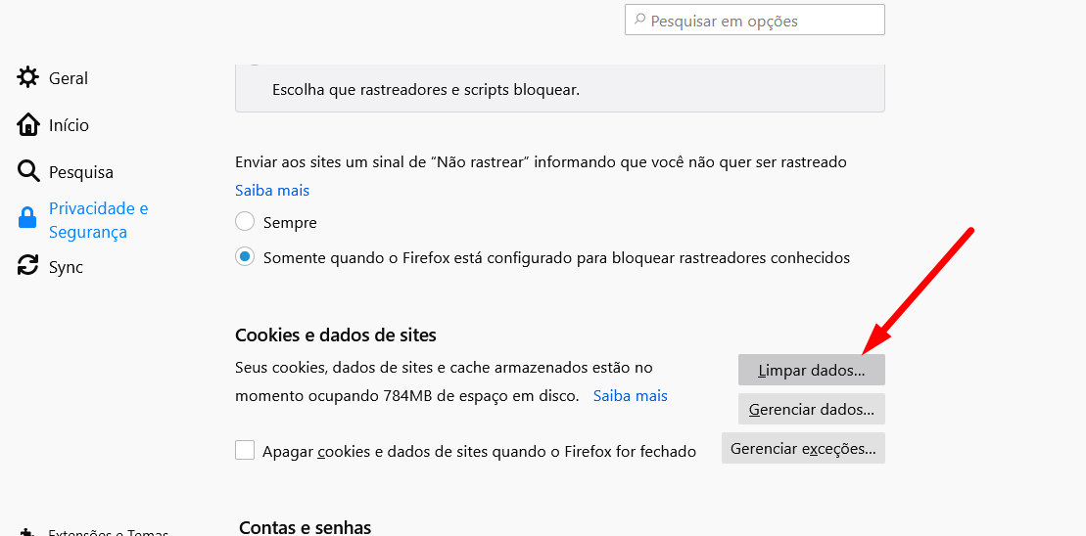Open "Gerenciar dados..." dialog
Screen dimensions: 1086x536
click(812, 409)
